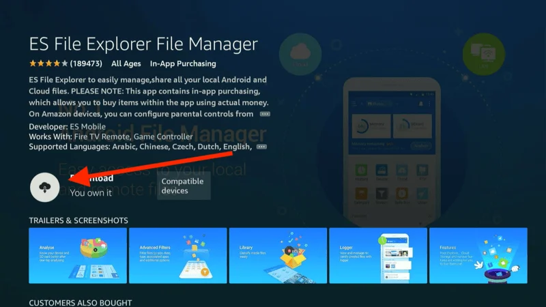Click the "All Ages" rating label
This screenshot has width=546, height=307.
pyautogui.click(x=126, y=63)
